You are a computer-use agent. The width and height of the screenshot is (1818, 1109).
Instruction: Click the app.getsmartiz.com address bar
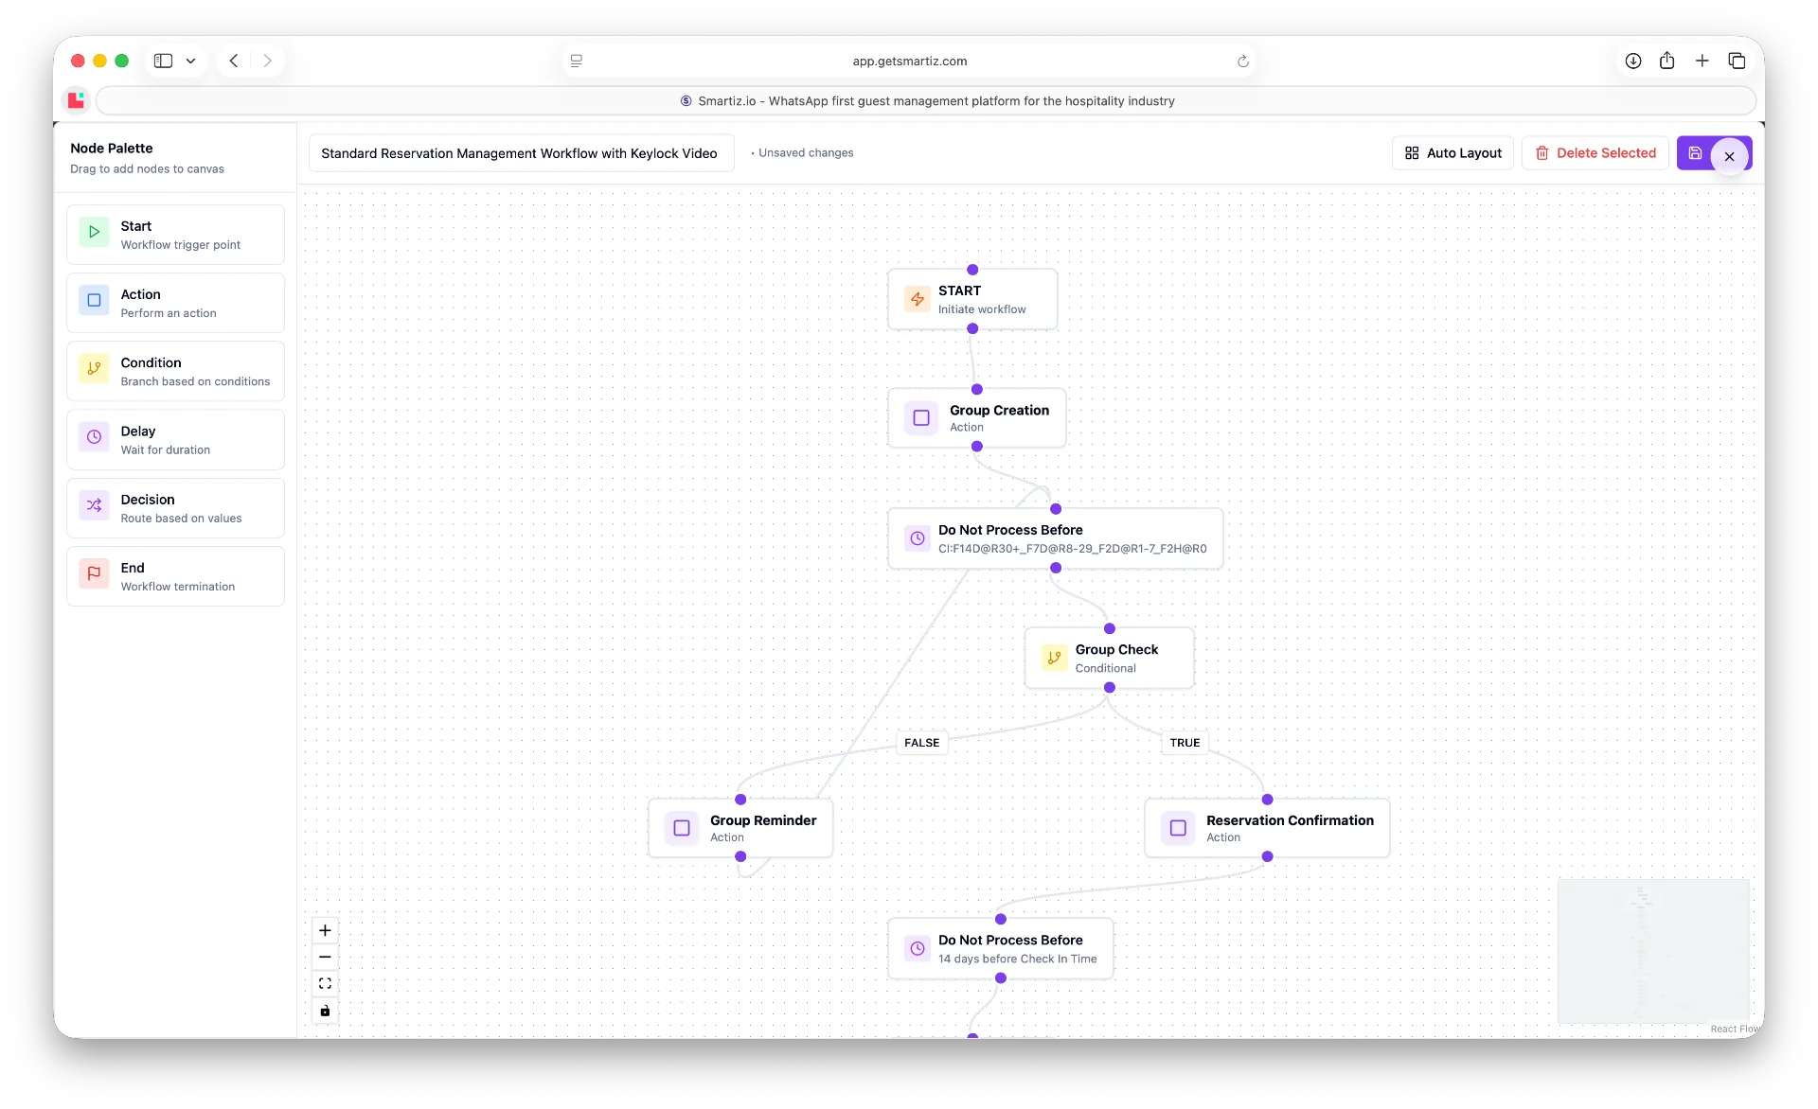(x=909, y=61)
